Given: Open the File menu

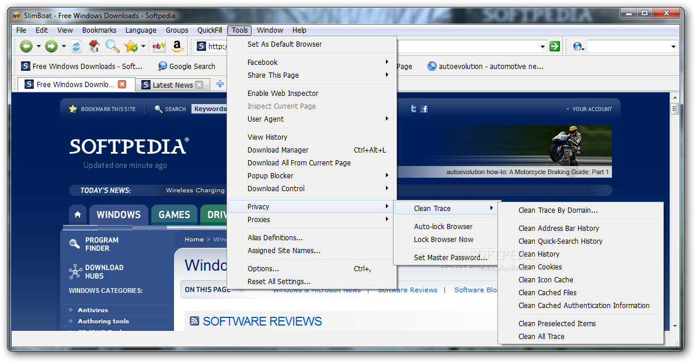Looking at the screenshot, I should pyautogui.click(x=21, y=30).
